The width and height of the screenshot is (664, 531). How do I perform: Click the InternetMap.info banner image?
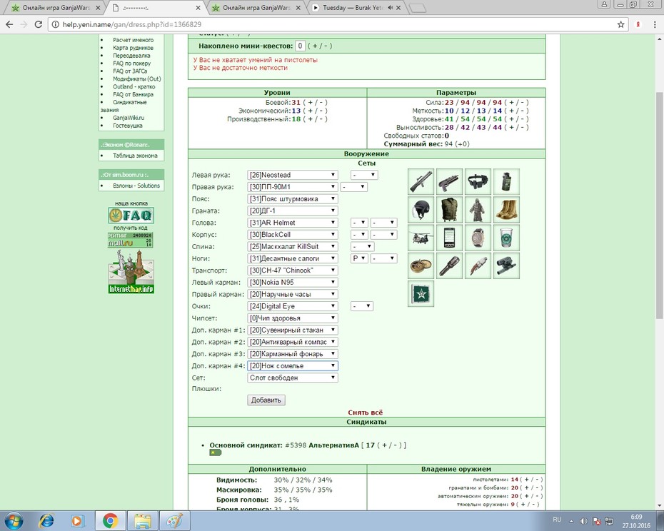click(x=131, y=271)
